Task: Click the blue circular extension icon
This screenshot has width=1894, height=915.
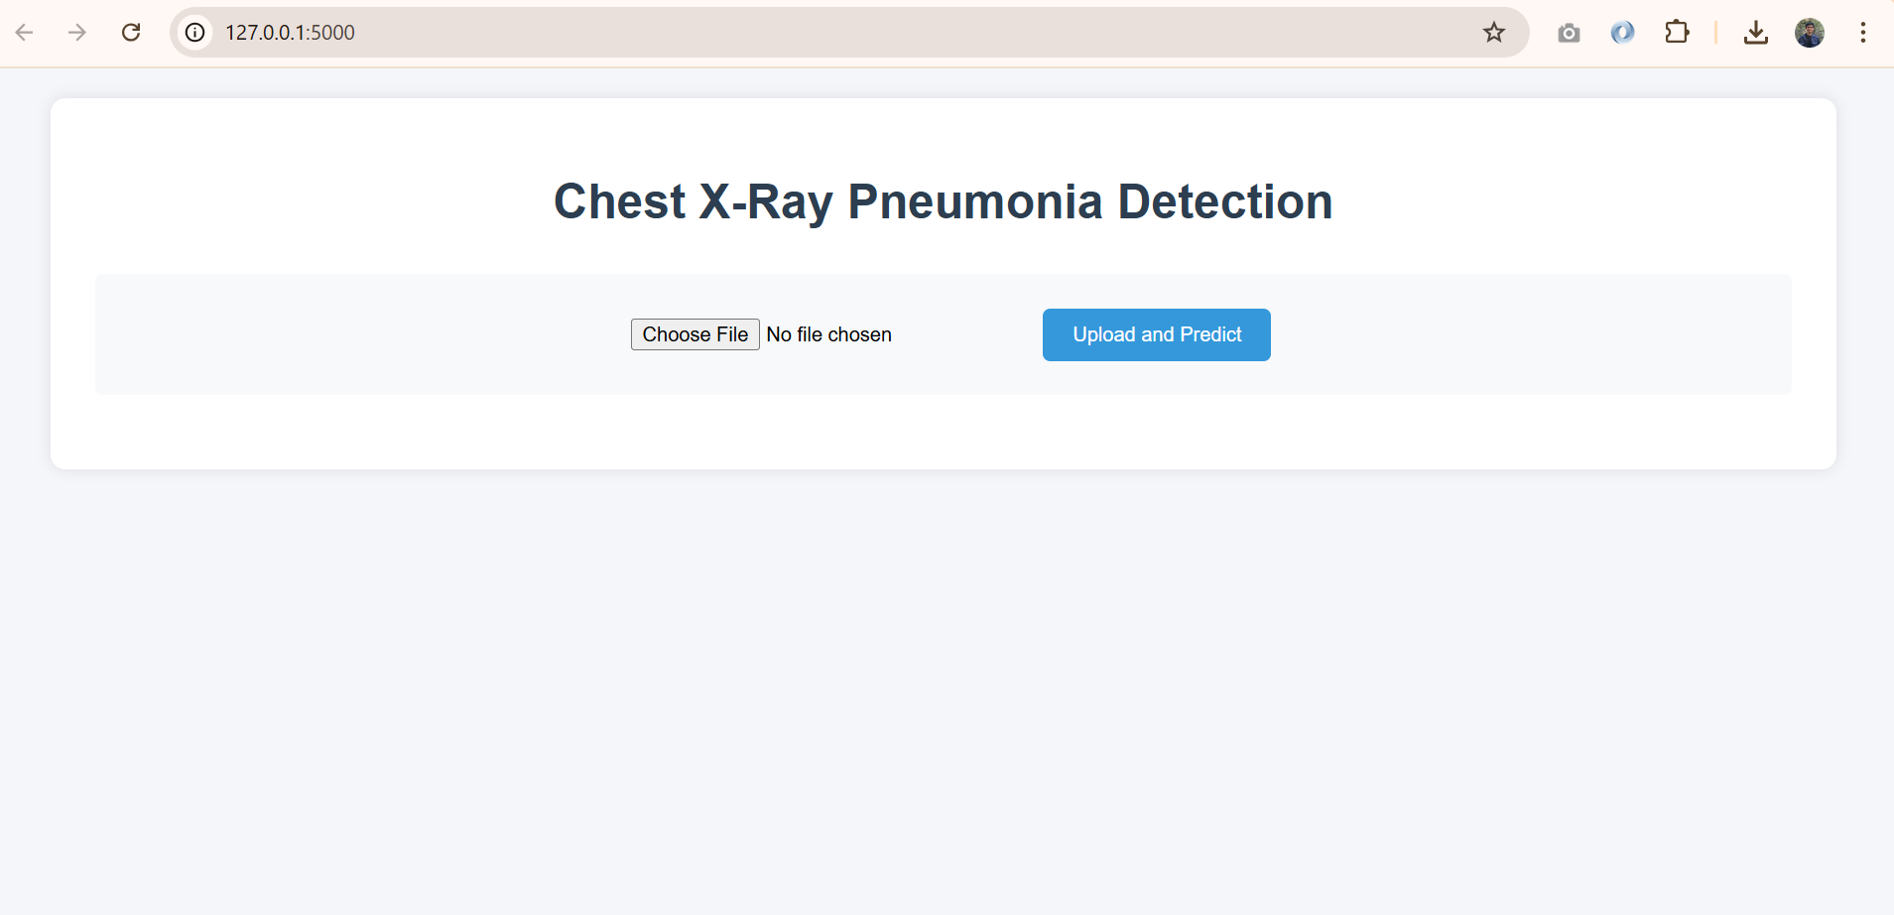Action: 1622,33
